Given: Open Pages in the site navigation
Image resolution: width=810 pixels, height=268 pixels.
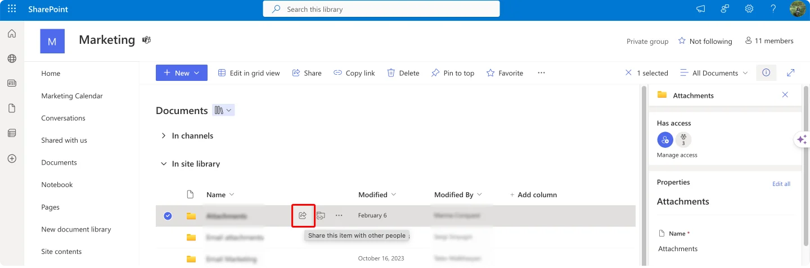Looking at the screenshot, I should [x=50, y=207].
